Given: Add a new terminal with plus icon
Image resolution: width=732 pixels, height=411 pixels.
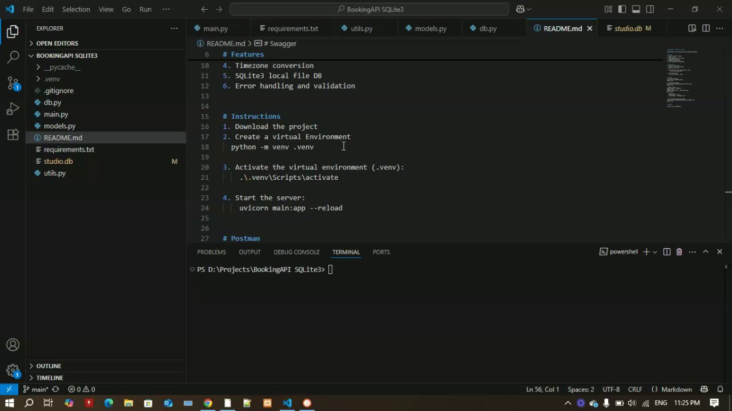Looking at the screenshot, I should [x=646, y=252].
